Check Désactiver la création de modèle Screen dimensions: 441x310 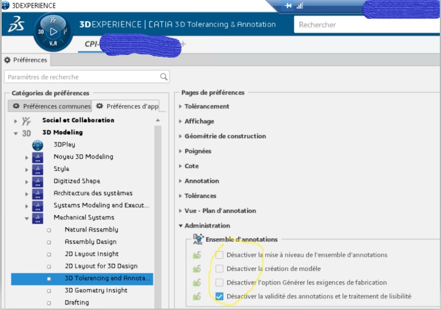(x=220, y=269)
